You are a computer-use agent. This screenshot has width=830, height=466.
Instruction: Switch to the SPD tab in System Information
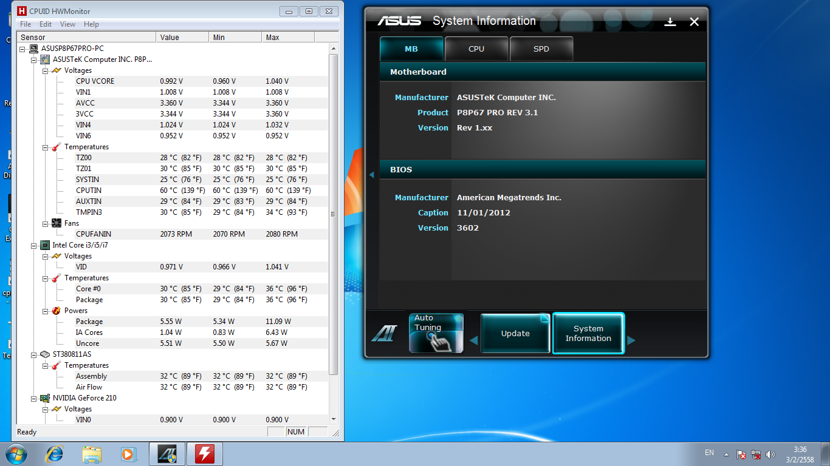coord(541,49)
